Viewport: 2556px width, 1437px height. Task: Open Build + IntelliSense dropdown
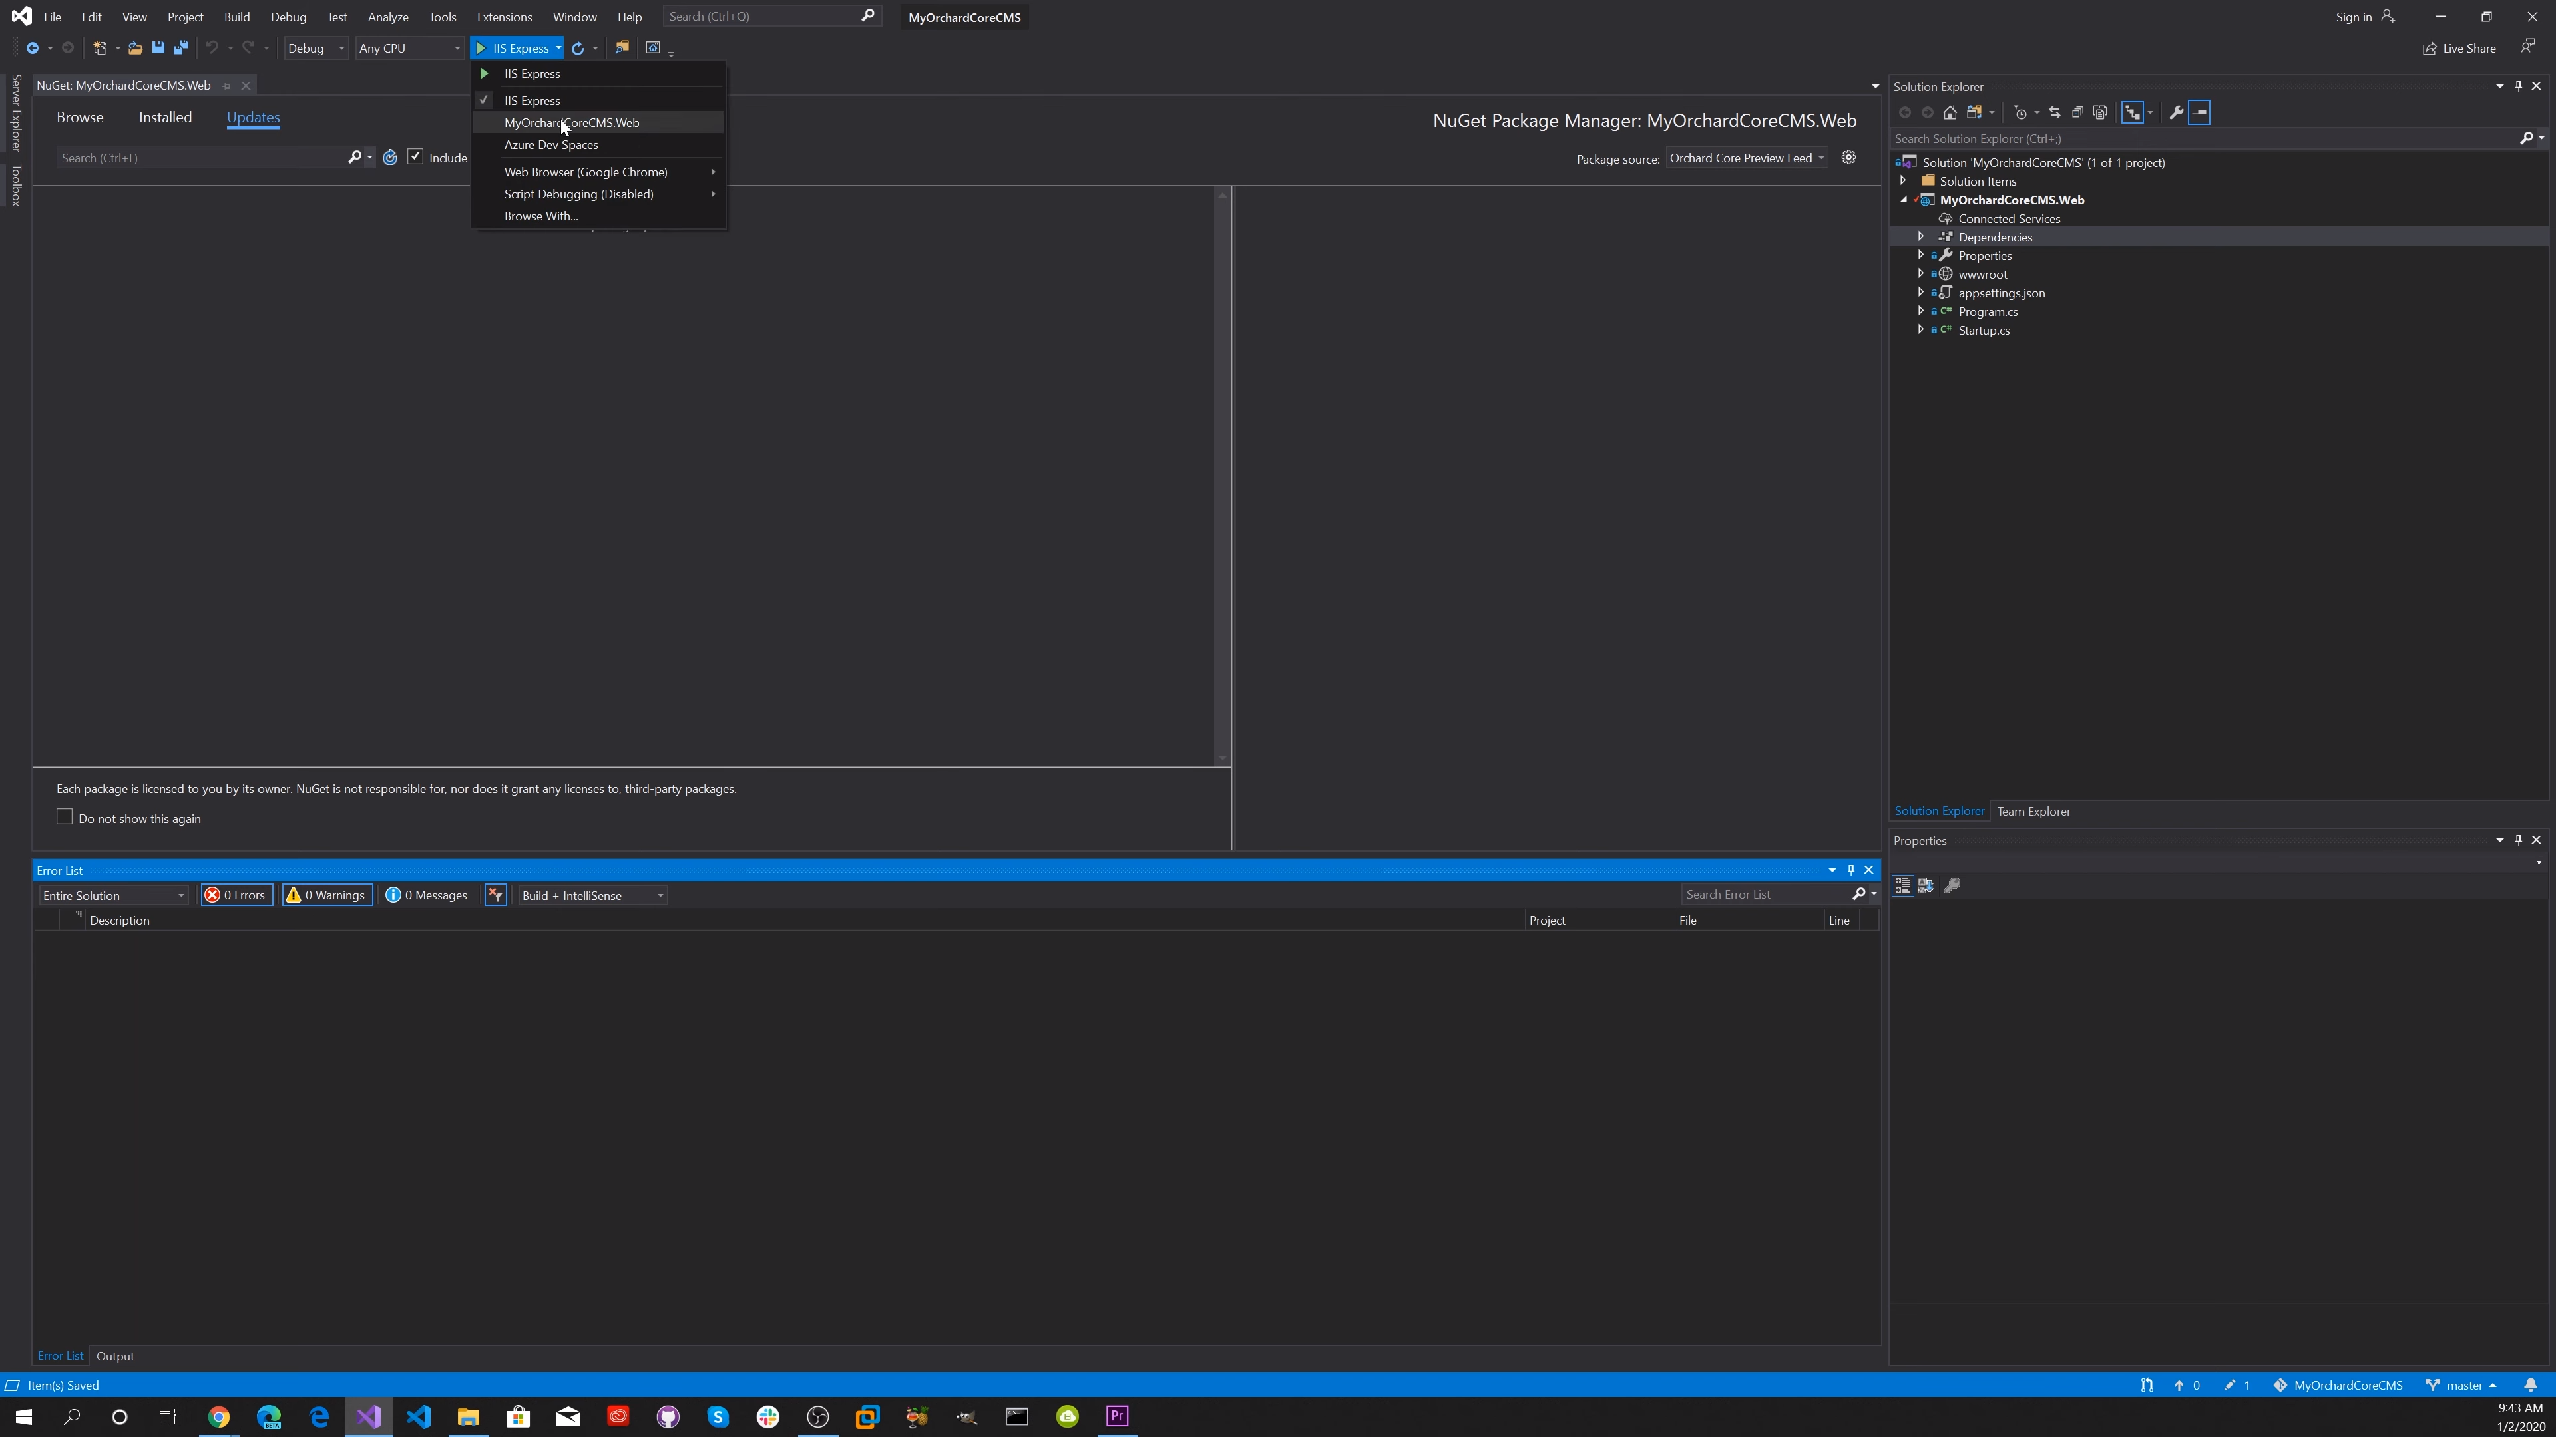592,895
